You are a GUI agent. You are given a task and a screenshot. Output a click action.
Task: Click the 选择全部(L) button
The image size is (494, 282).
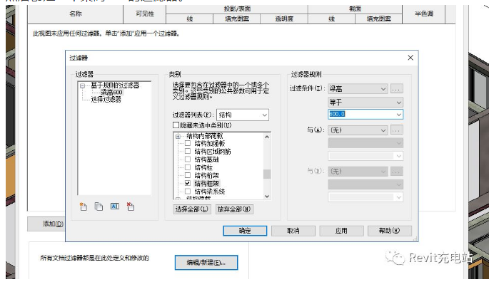click(192, 209)
